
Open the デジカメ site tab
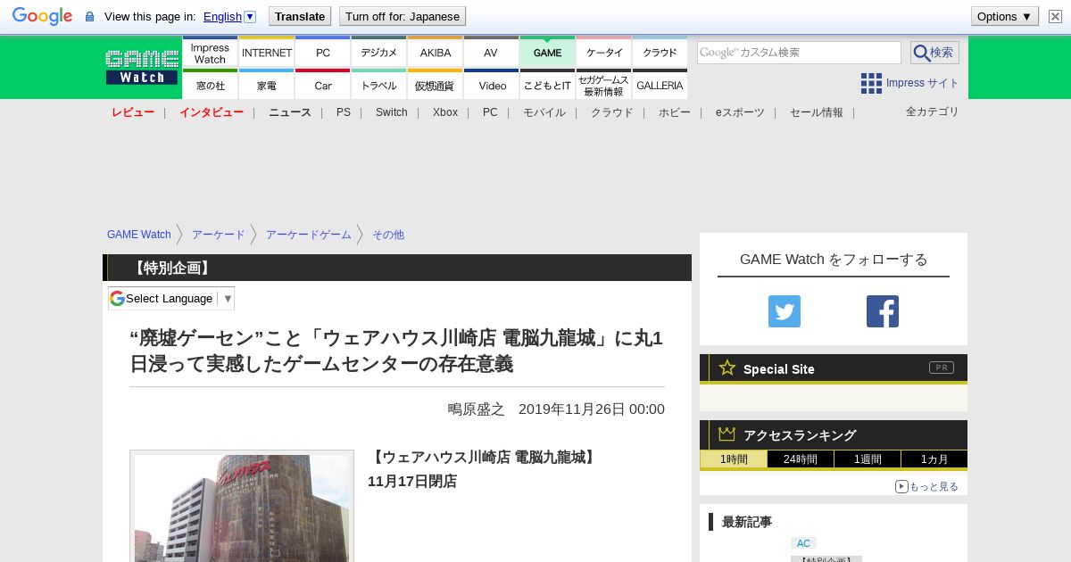coord(379,53)
